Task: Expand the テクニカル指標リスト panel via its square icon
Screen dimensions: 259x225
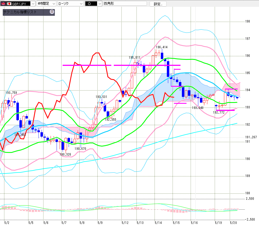Action: 52,12
